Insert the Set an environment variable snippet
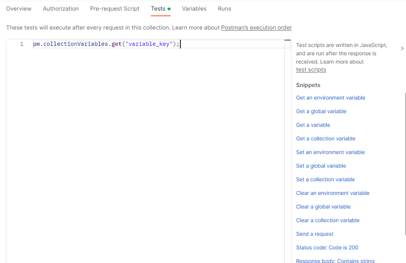 (330, 152)
